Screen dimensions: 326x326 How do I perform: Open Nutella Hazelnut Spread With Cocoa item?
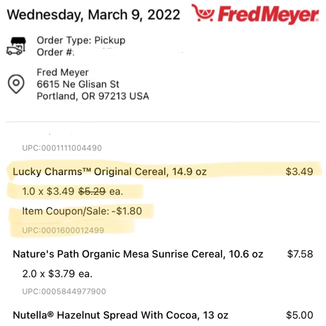pyautogui.click(x=121, y=315)
